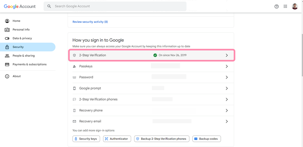Add Security keys sign-in option
Viewport: 303px width, 147px height.
pyautogui.click(x=86, y=139)
